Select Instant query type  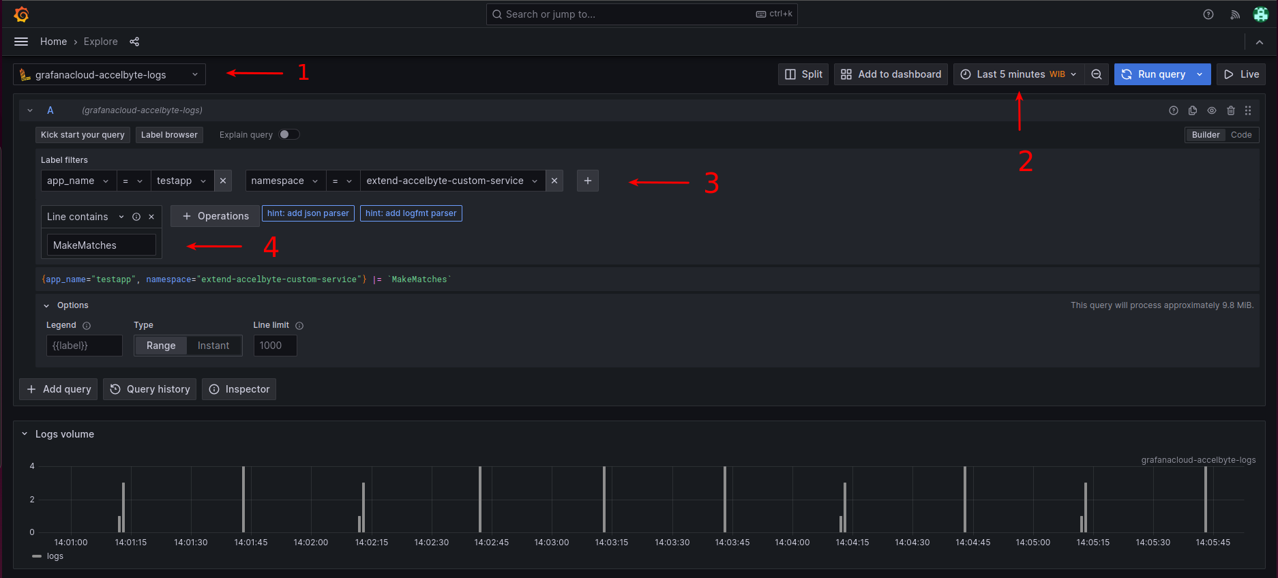213,346
